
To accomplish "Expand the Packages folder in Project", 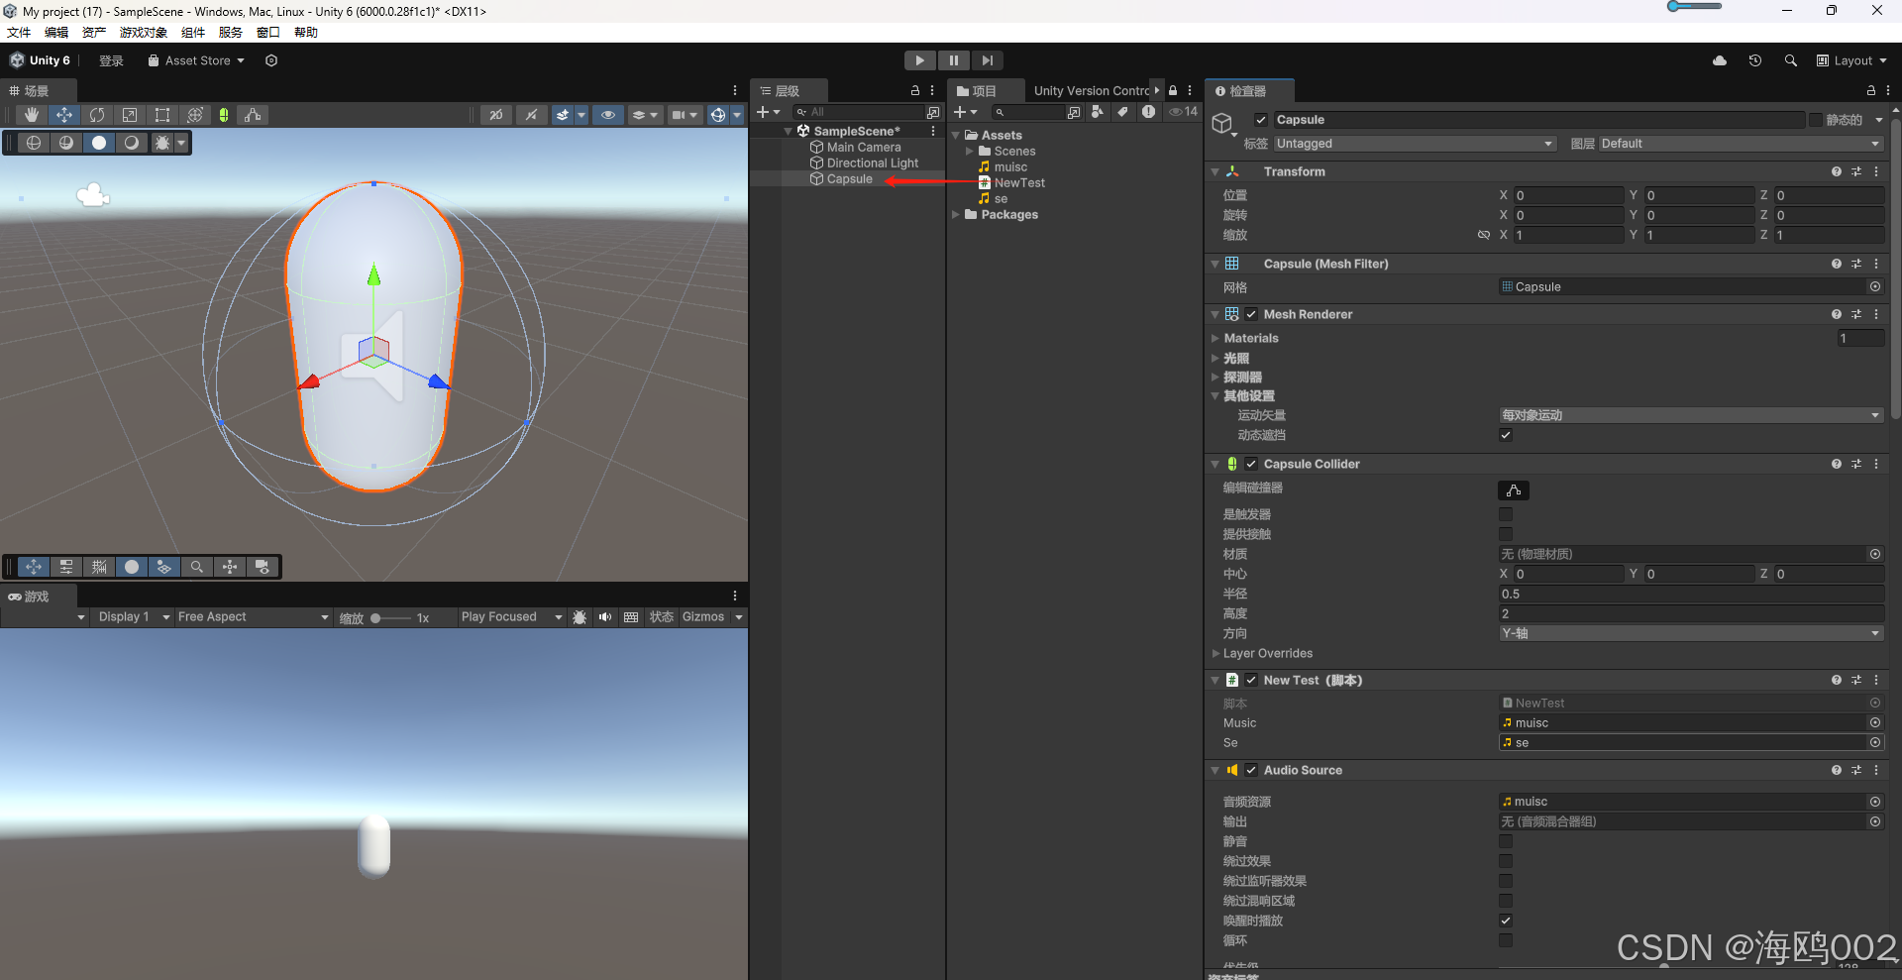I will [x=956, y=214].
